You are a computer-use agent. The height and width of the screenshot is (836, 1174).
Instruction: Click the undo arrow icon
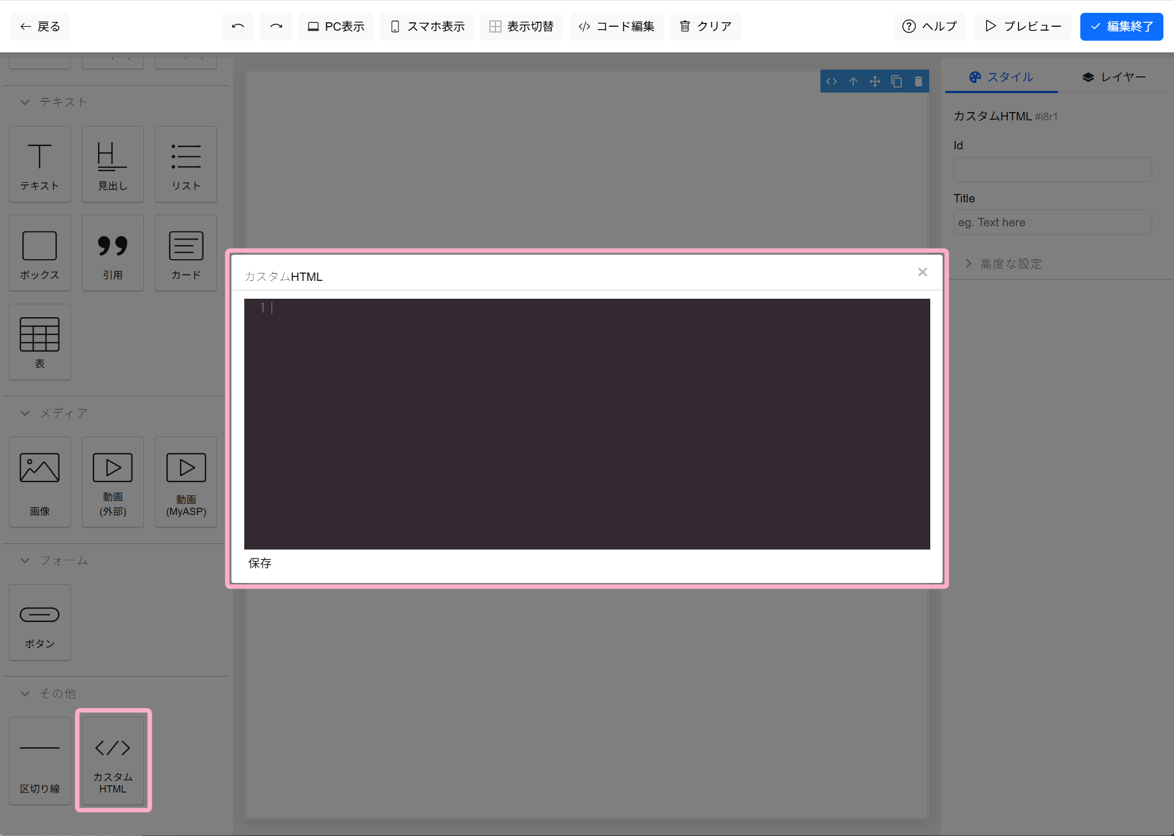click(x=238, y=26)
